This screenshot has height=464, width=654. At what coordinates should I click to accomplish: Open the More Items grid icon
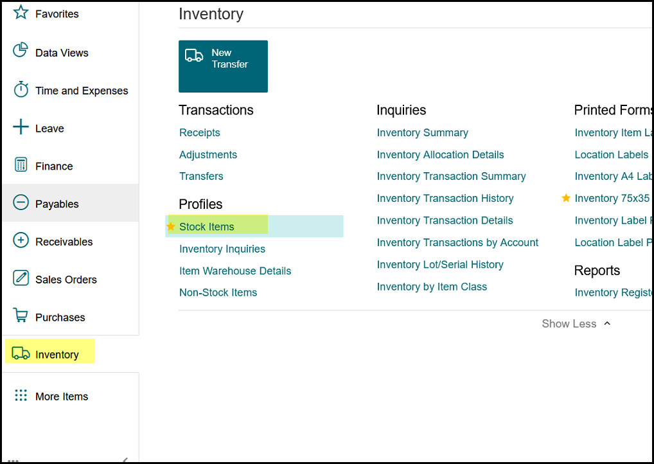[21, 396]
